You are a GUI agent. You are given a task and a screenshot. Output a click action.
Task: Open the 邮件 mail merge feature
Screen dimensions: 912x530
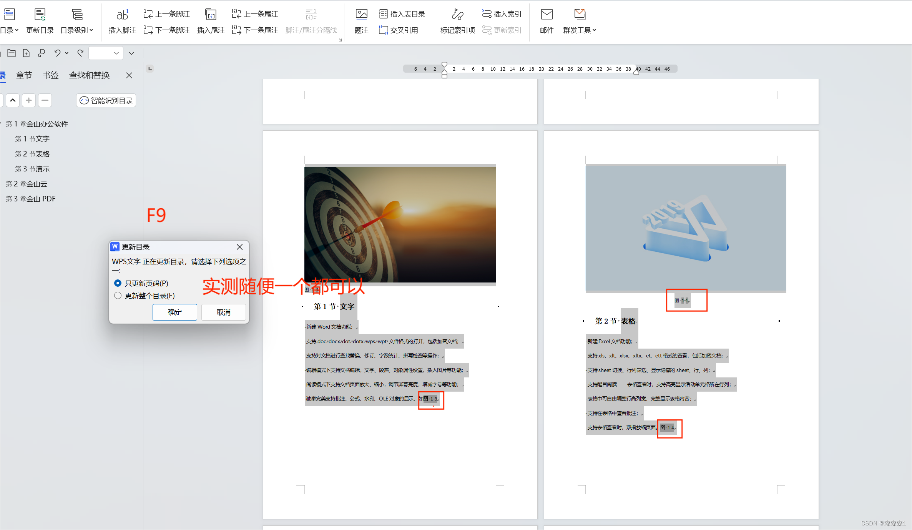[547, 21]
